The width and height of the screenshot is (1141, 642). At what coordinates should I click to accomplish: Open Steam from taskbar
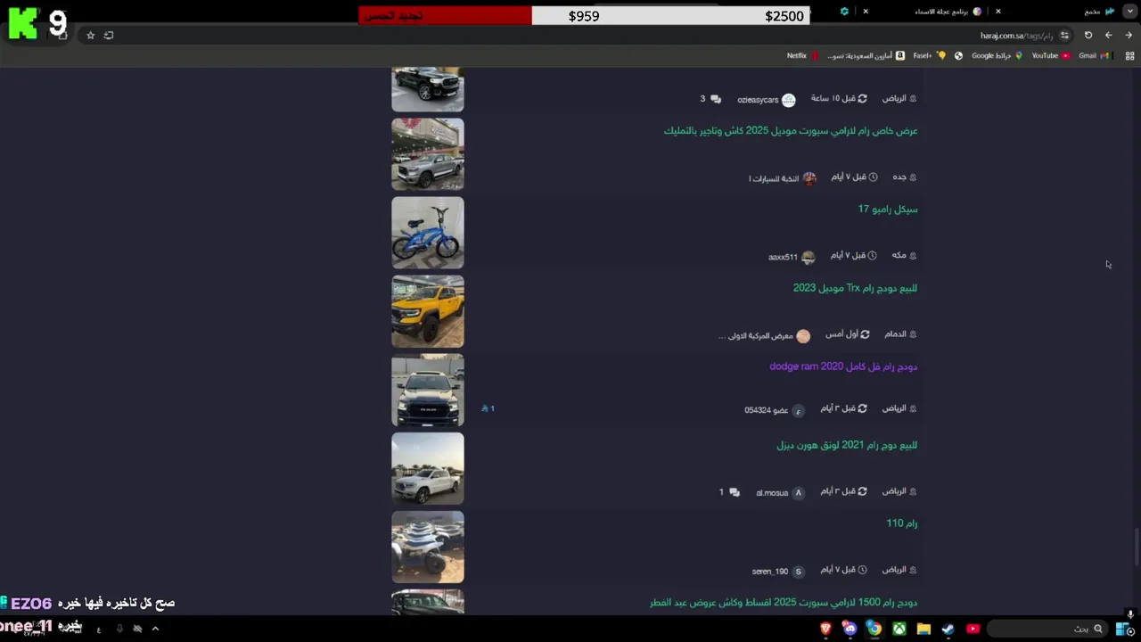pyautogui.click(x=948, y=629)
